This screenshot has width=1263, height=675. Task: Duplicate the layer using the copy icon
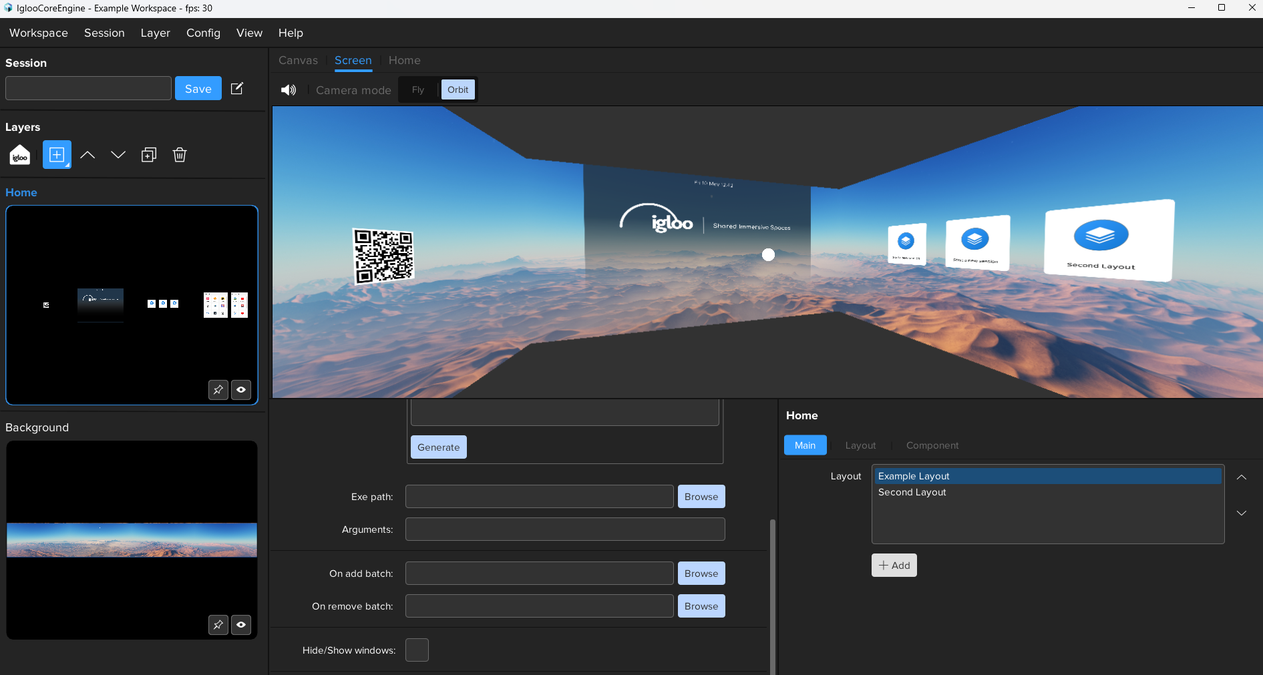pyautogui.click(x=149, y=155)
